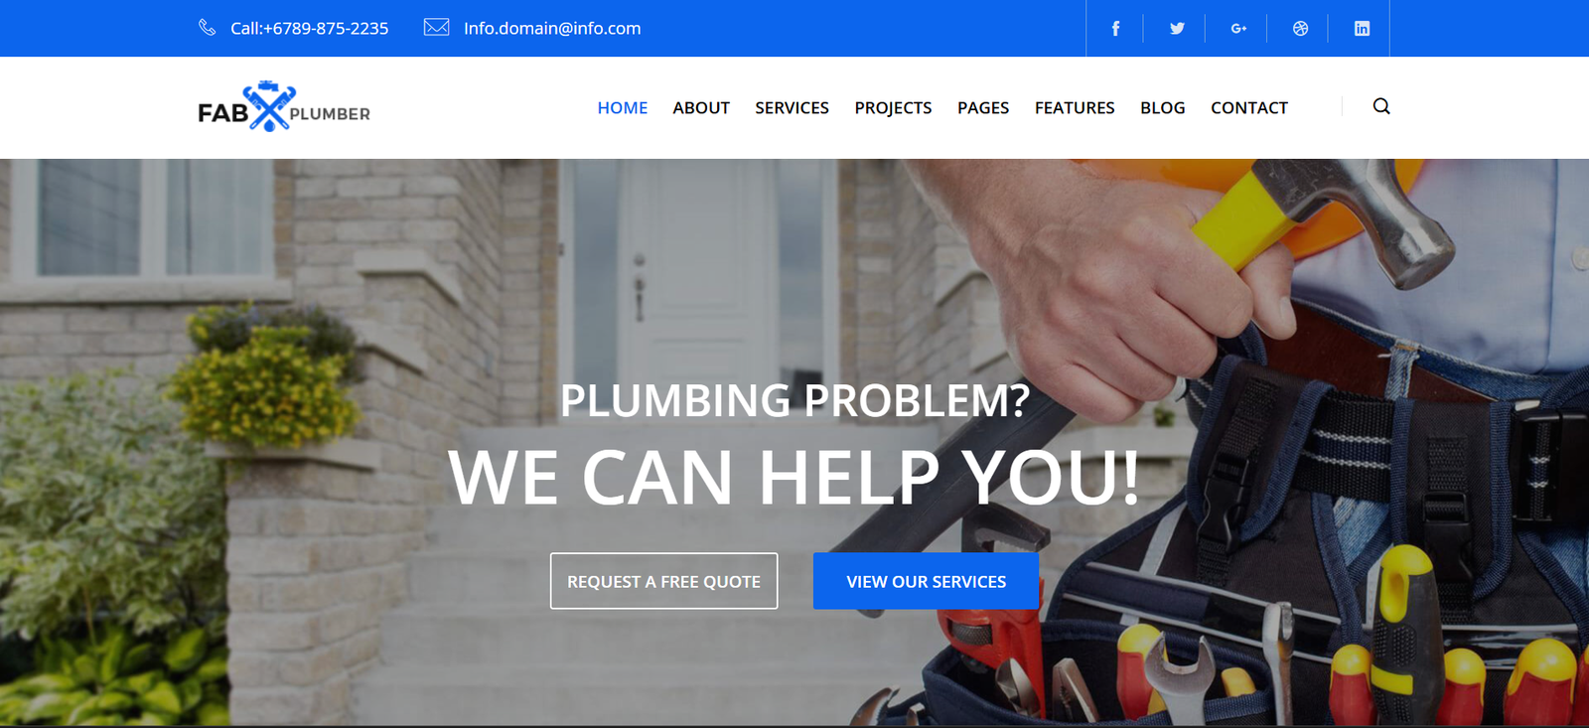Open the Services menu
The width and height of the screenshot is (1589, 728).
792,107
